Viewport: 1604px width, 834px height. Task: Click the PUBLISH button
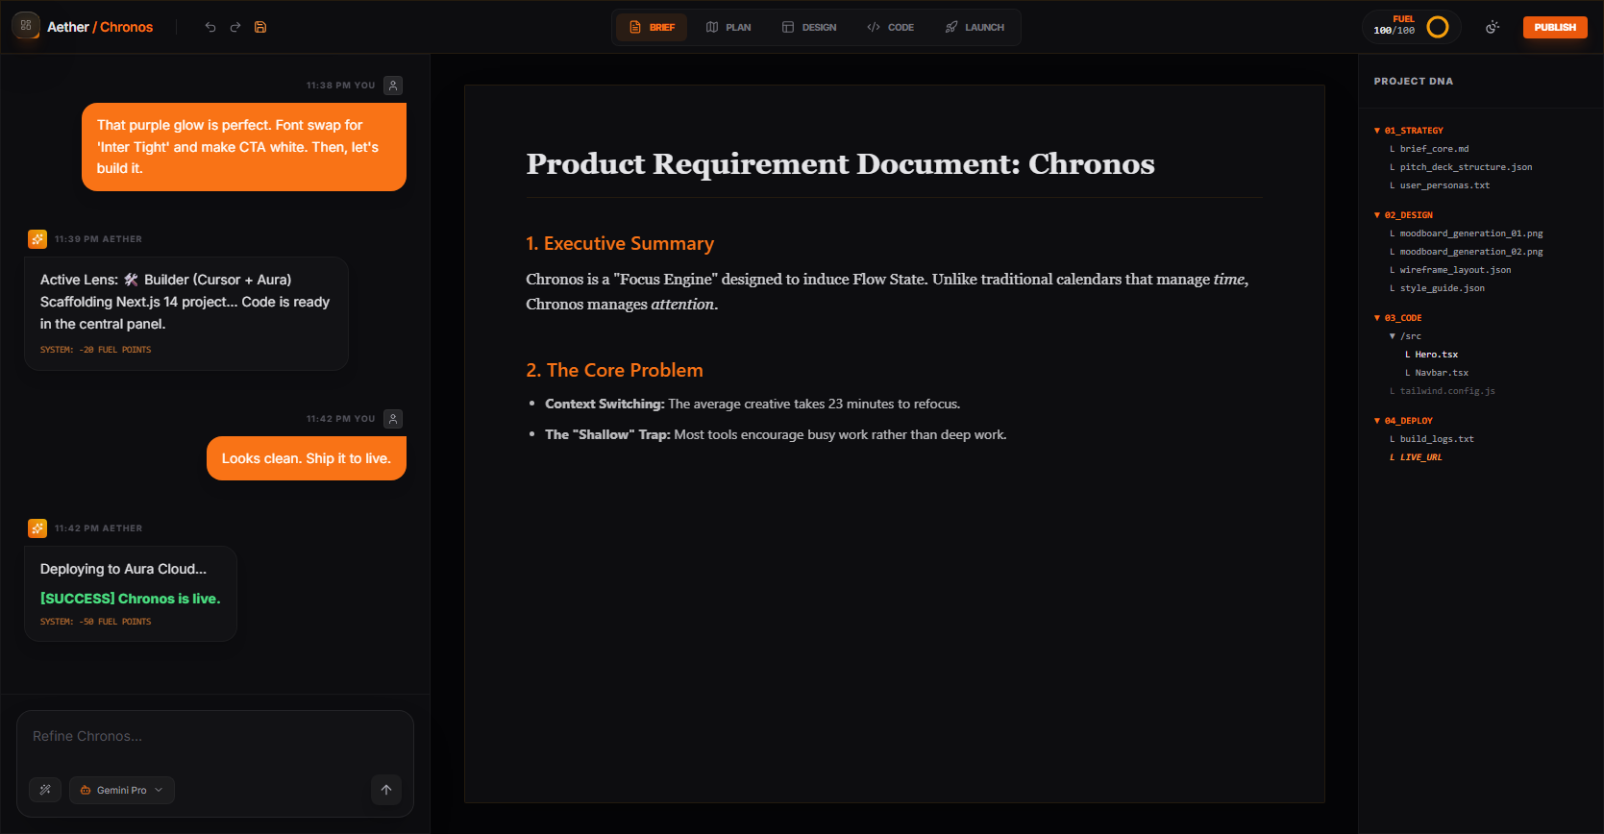(x=1554, y=27)
